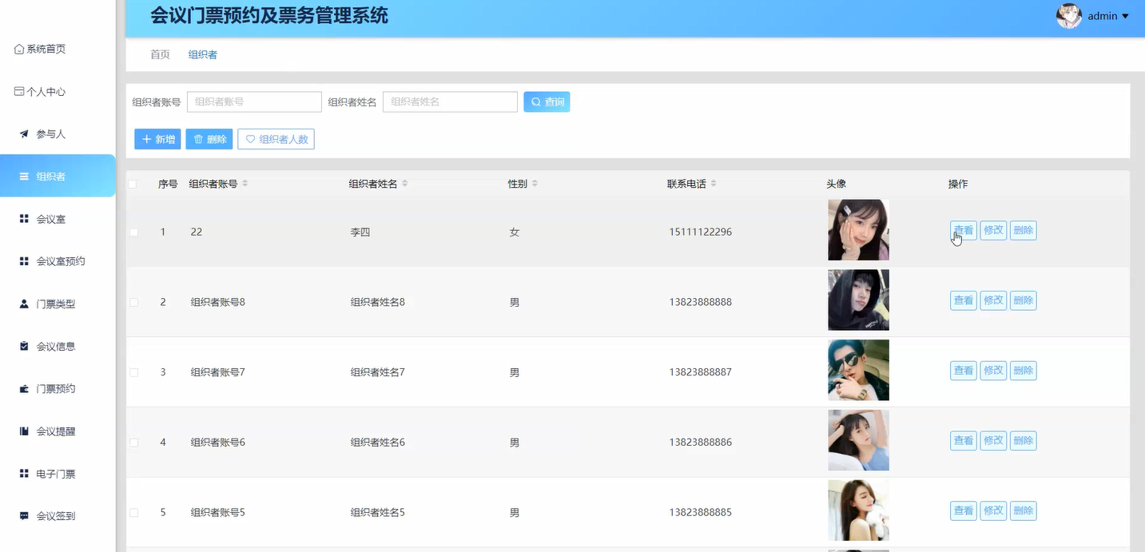Check the row for 李四
The width and height of the screenshot is (1145, 552).
tap(133, 232)
